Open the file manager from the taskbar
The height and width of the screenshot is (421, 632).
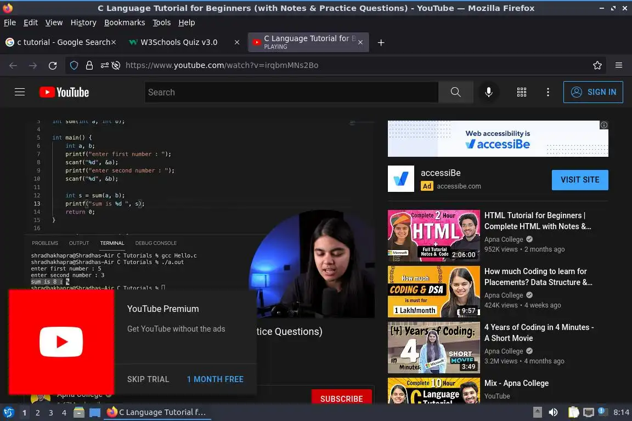click(79, 412)
